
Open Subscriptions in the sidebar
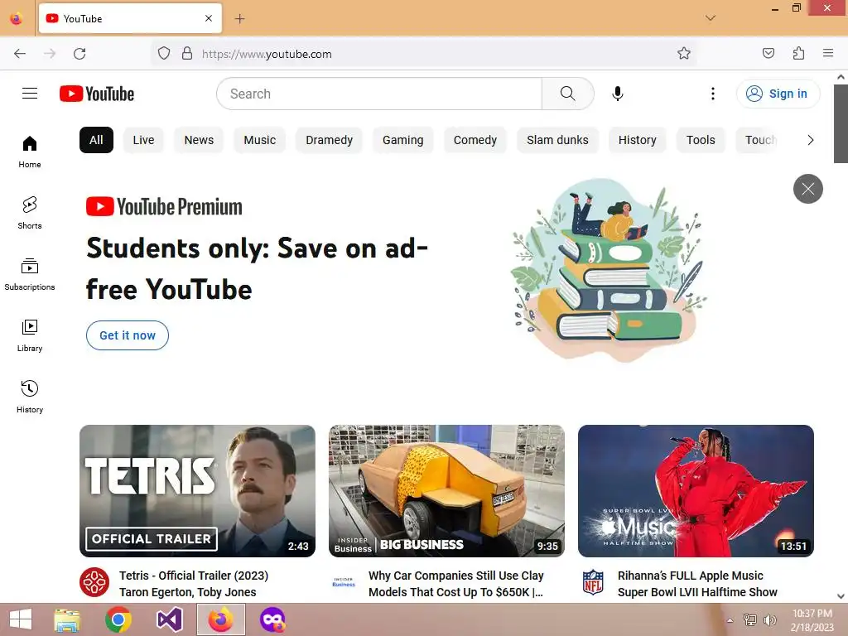30,274
